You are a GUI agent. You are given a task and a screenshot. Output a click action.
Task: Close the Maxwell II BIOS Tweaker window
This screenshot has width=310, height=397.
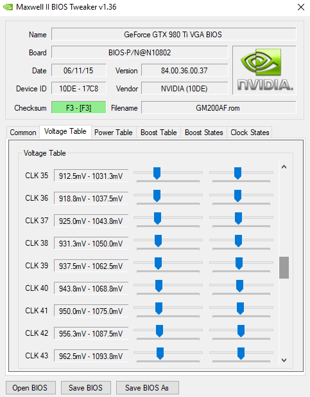[301, 7]
